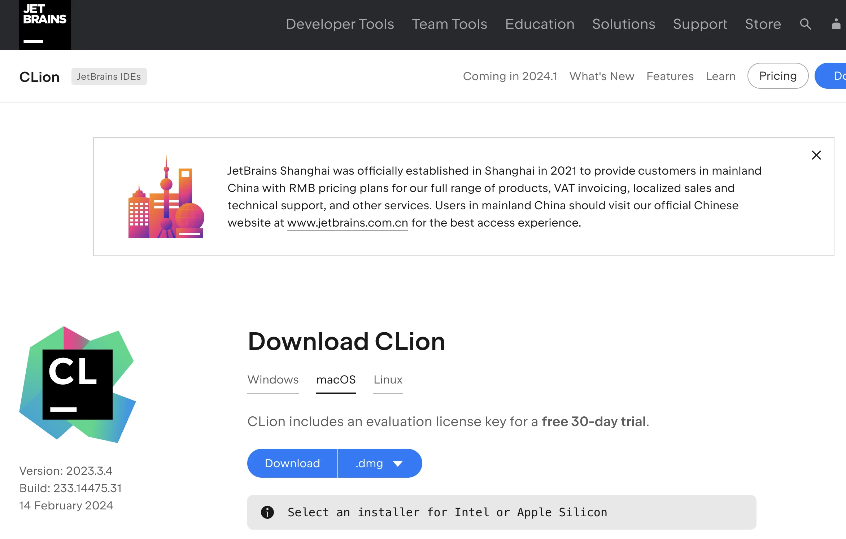846x539 pixels.
Task: Click the dropdown arrow next to .dmg
Action: [400, 463]
